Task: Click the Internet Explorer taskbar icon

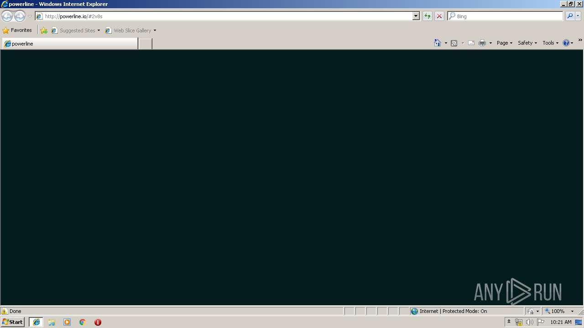Action: [36, 322]
